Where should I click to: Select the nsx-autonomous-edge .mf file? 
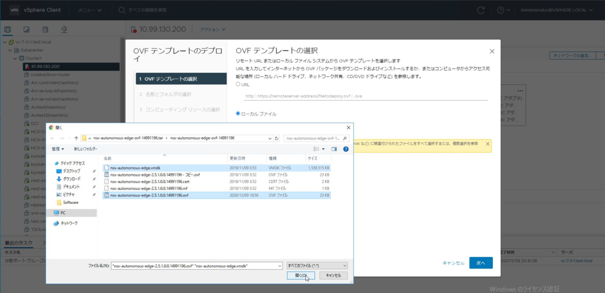pyautogui.click(x=217, y=188)
